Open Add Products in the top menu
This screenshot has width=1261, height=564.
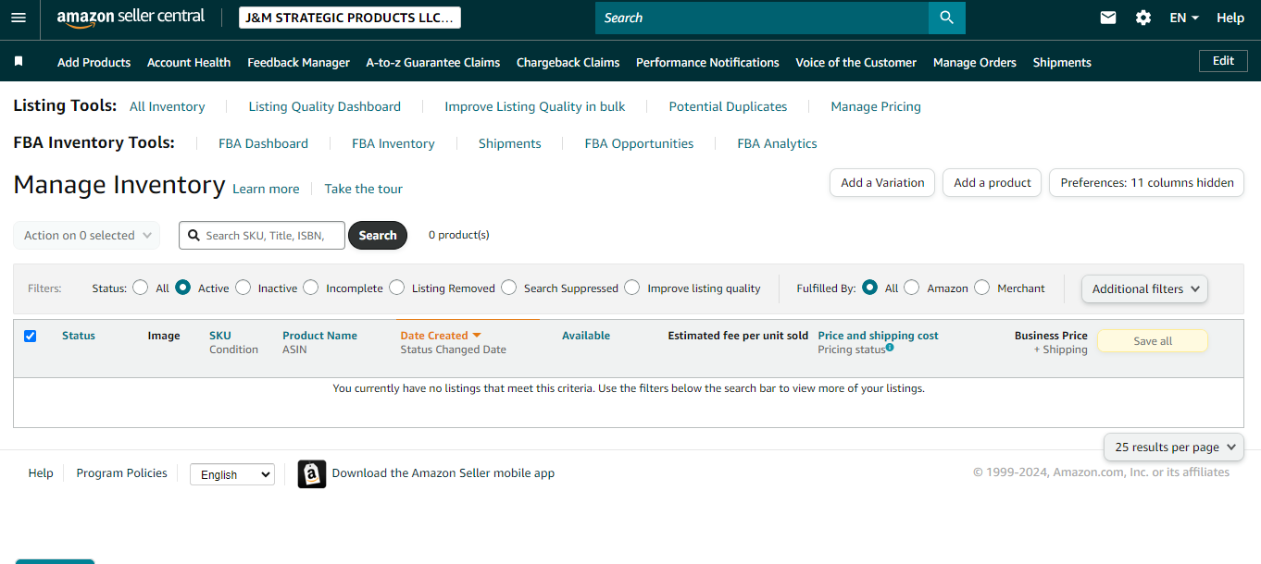pos(94,63)
